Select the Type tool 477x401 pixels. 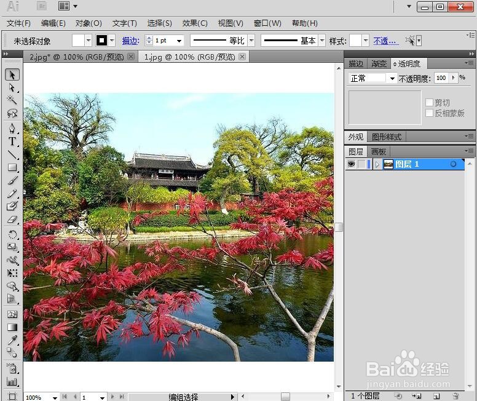[12, 141]
